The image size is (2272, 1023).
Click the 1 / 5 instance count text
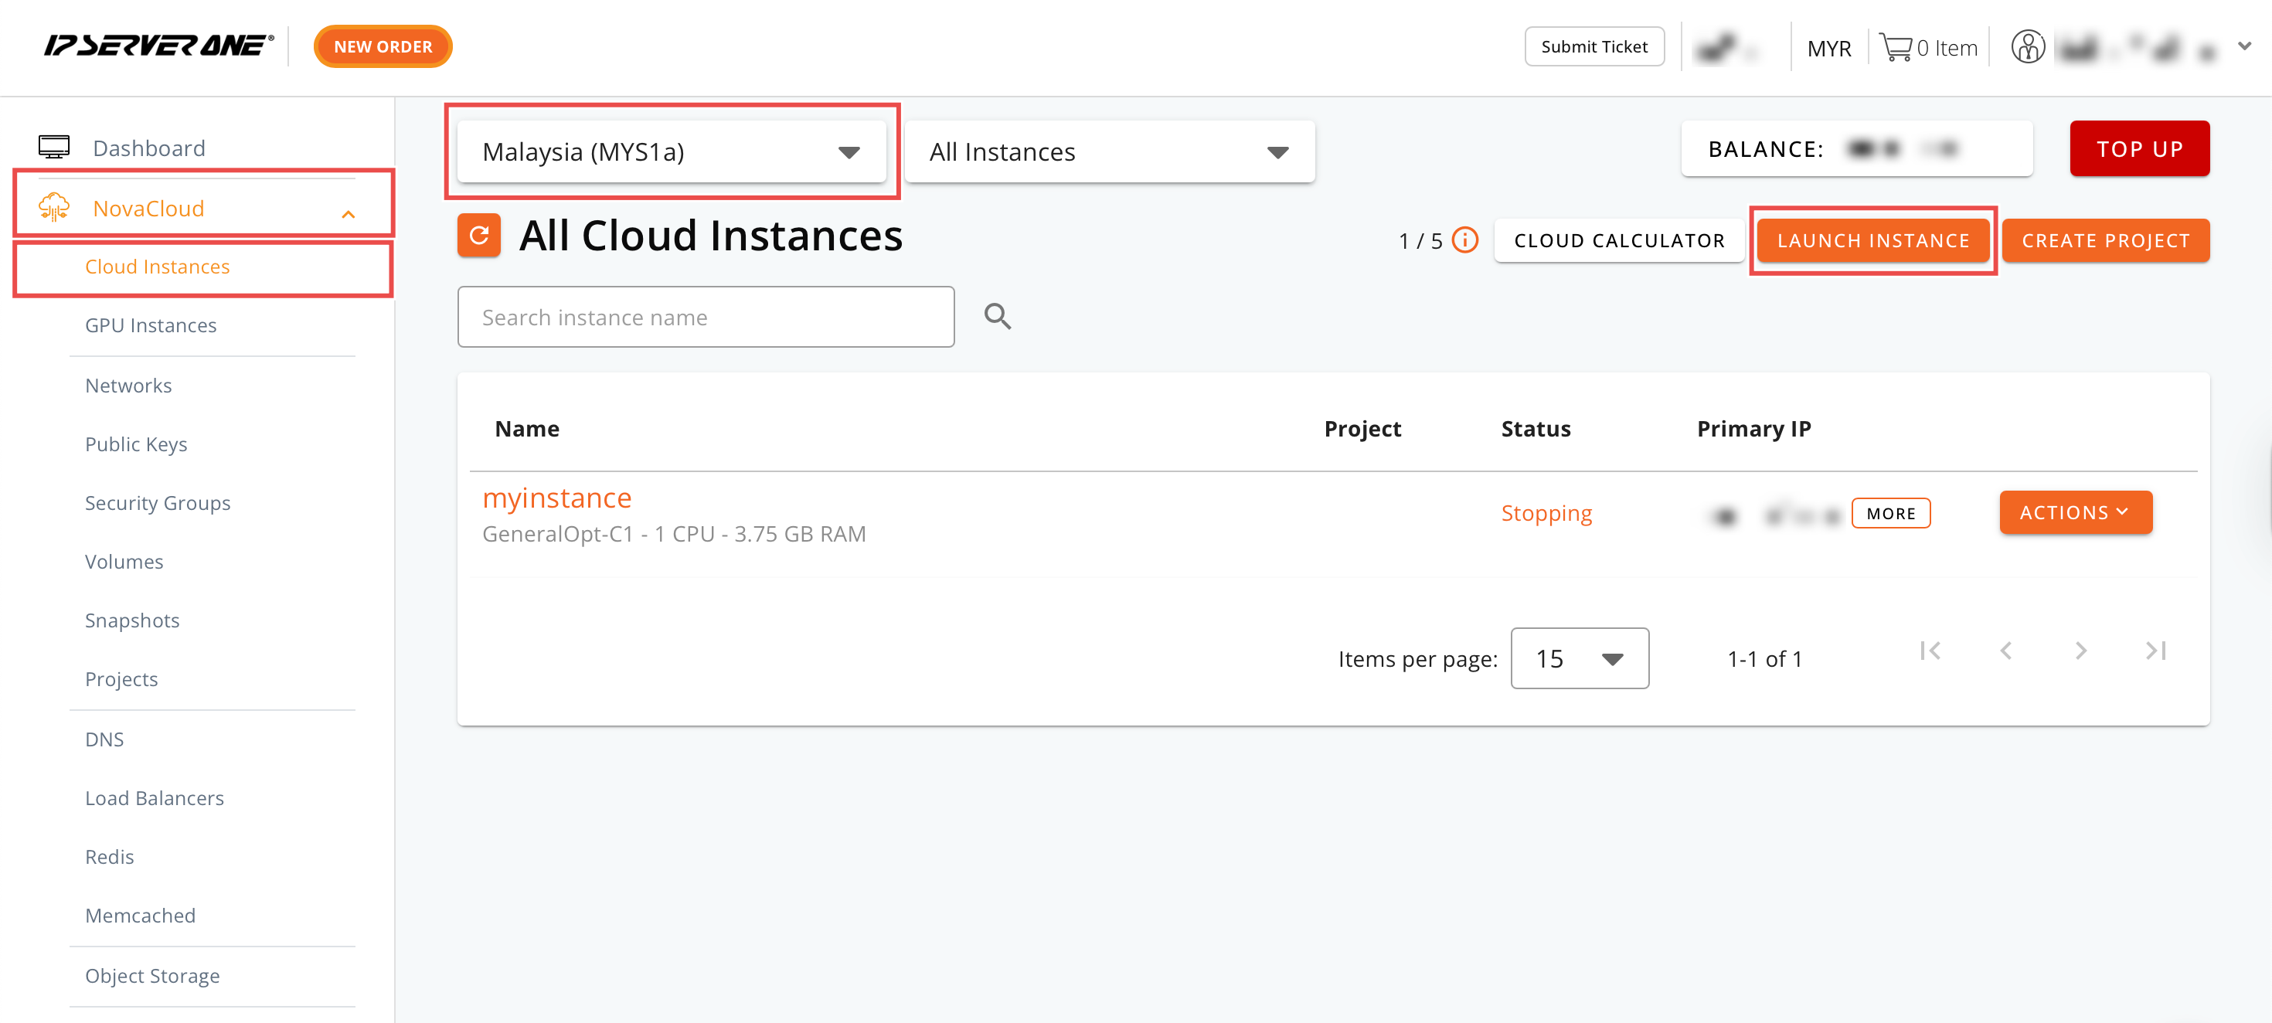click(1420, 241)
